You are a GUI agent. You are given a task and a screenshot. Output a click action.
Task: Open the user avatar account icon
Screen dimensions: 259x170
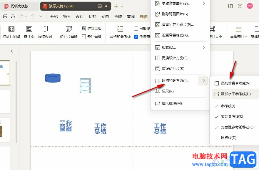tap(250, 6)
